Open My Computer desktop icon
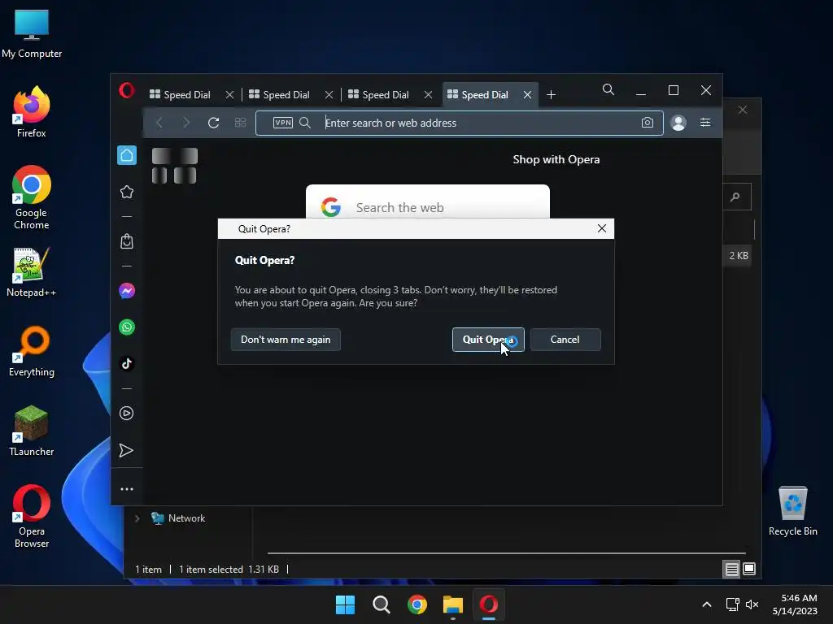This screenshot has height=624, width=833. pos(32,34)
